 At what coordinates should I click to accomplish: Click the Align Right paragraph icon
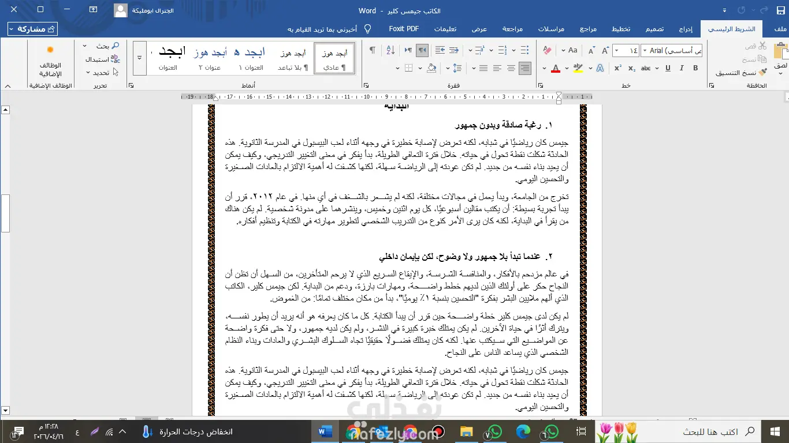(x=525, y=68)
